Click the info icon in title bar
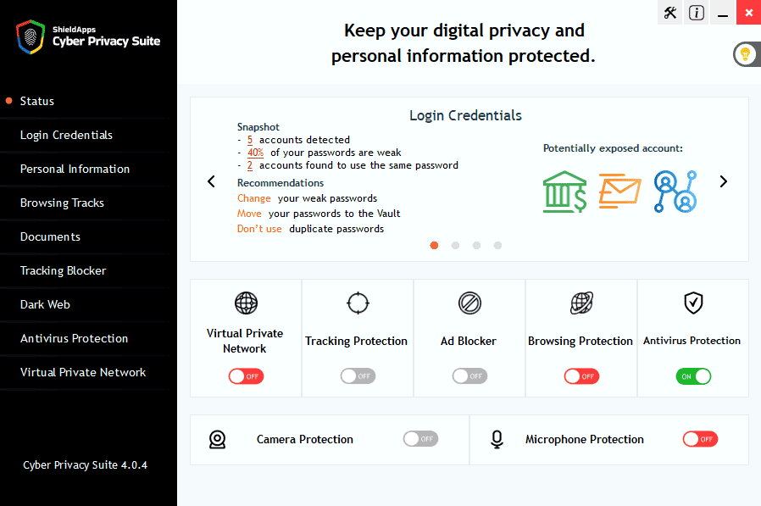 [697, 13]
